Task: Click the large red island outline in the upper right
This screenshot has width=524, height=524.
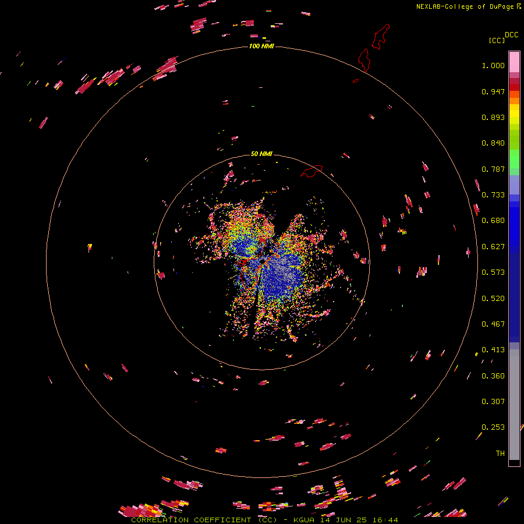Action: pos(380,37)
